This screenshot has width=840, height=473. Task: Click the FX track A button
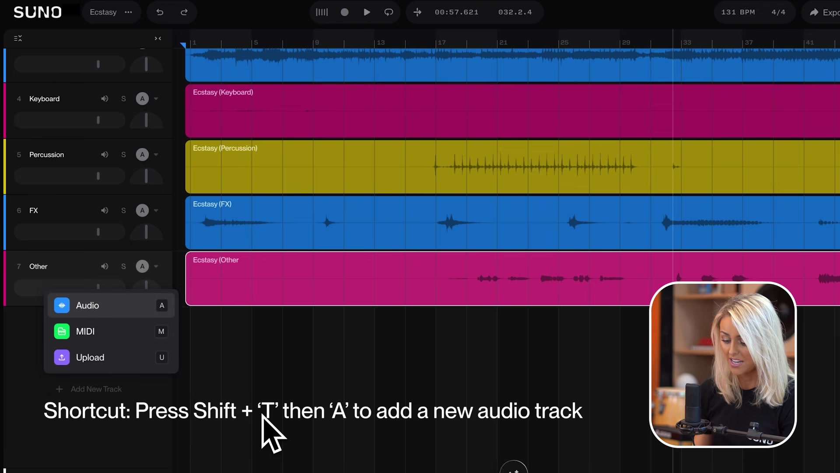(x=142, y=211)
